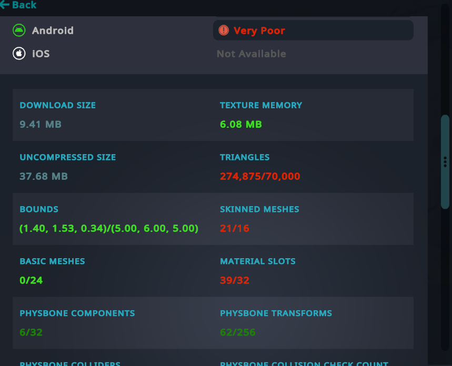The image size is (452, 366).
Task: Click the green Android robot icon
Action: tap(19, 30)
